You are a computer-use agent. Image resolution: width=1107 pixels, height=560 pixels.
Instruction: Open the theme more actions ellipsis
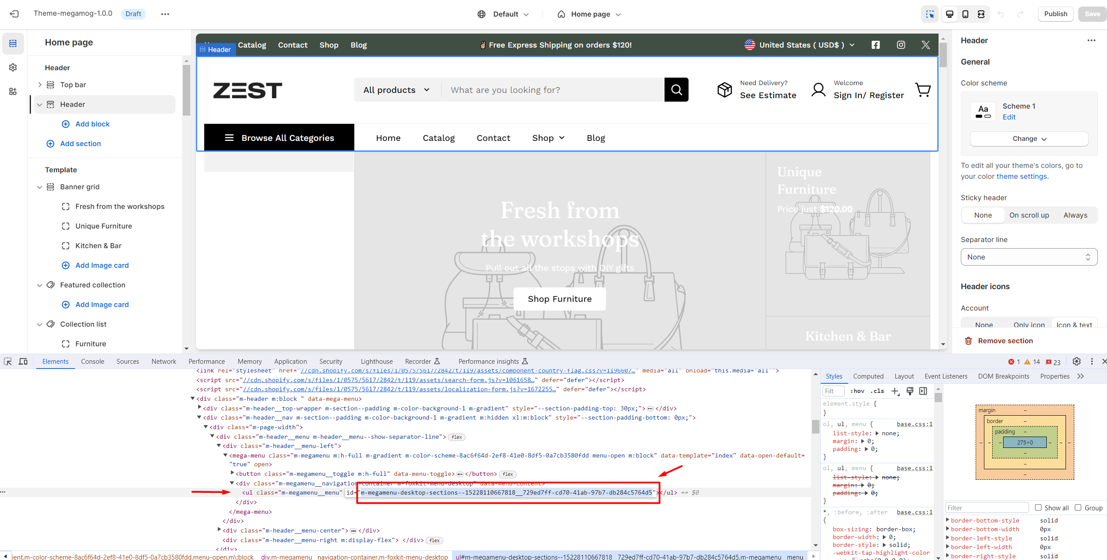165,14
